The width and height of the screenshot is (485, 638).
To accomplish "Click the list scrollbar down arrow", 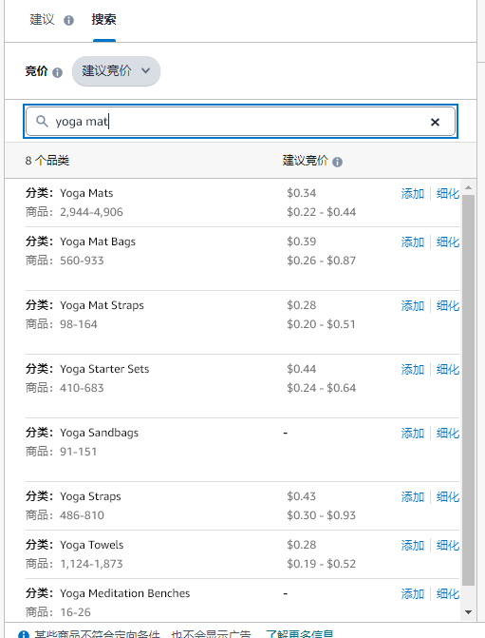I will [468, 612].
